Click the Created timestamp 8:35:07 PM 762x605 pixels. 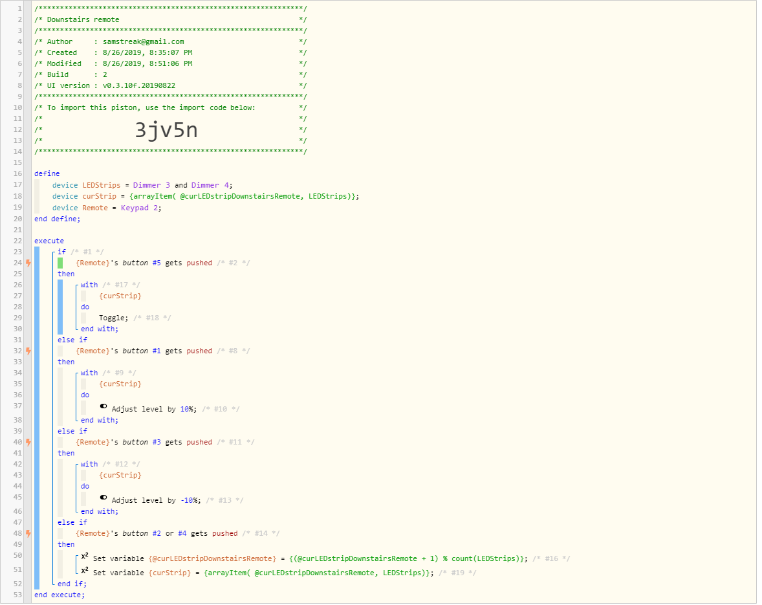pos(171,52)
